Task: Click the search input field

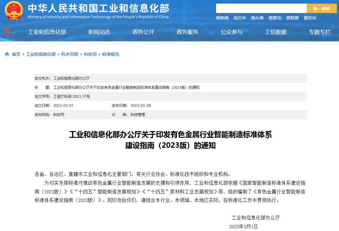Action: 261,8
